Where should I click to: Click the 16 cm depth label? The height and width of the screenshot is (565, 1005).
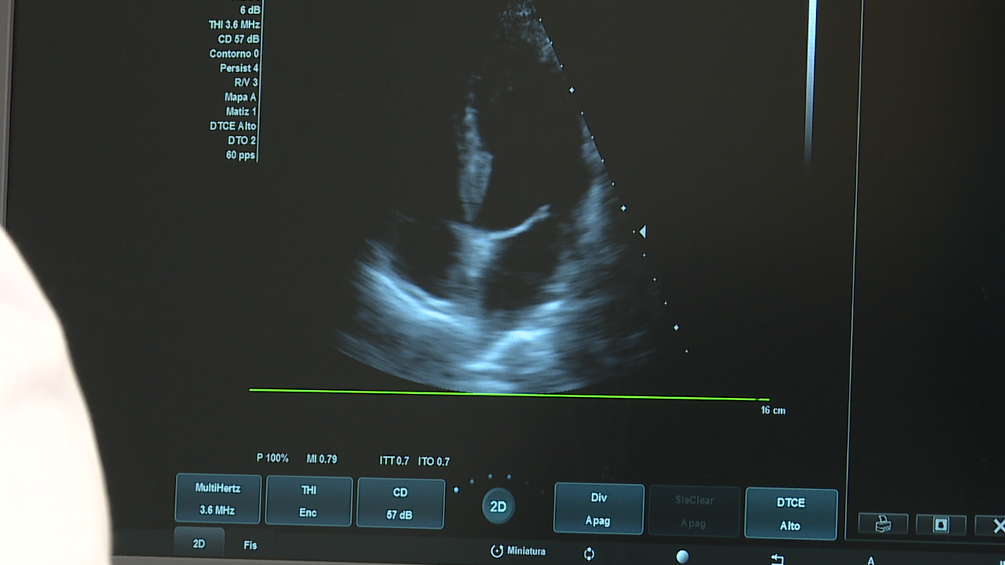[x=773, y=410]
